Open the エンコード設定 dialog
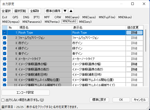The height and width of the screenshot is (110, 150). pos(25,92)
